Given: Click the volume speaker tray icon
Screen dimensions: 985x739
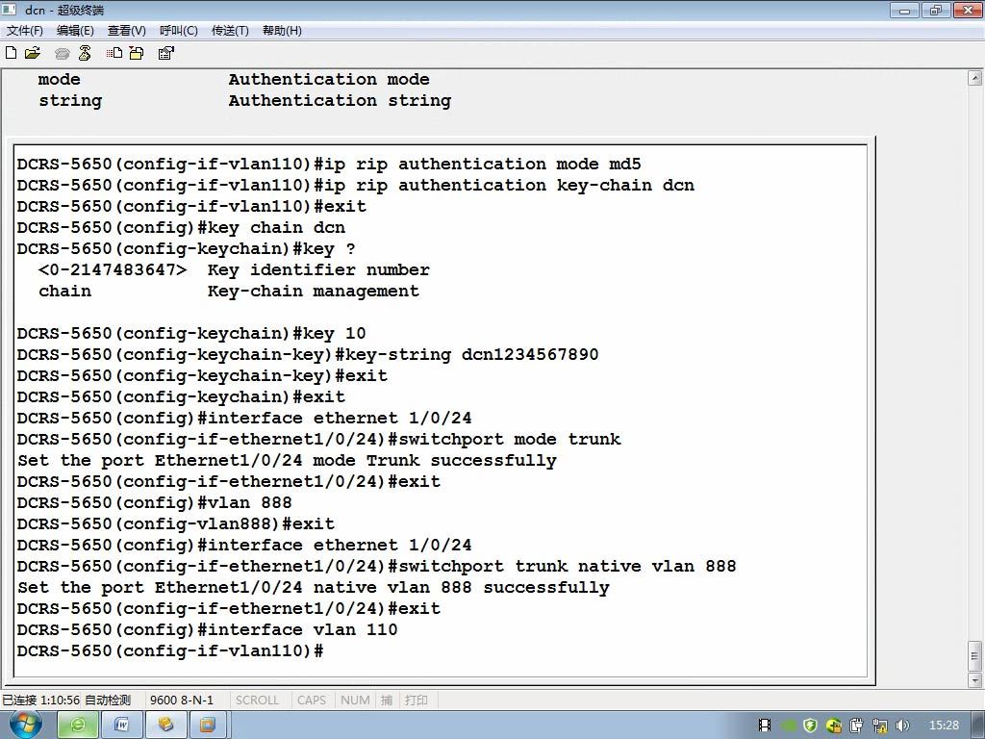Looking at the screenshot, I should click(x=902, y=726).
